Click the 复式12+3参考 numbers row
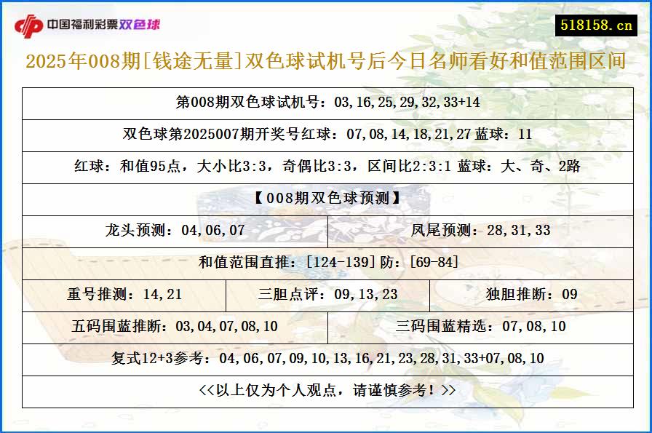This screenshot has width=652, height=433. pyautogui.click(x=326, y=358)
